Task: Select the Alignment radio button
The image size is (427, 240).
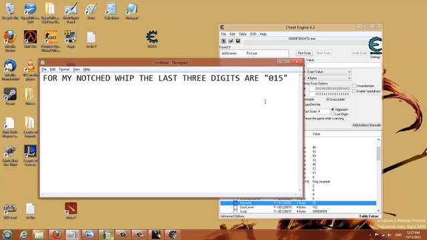Action: click(332, 109)
